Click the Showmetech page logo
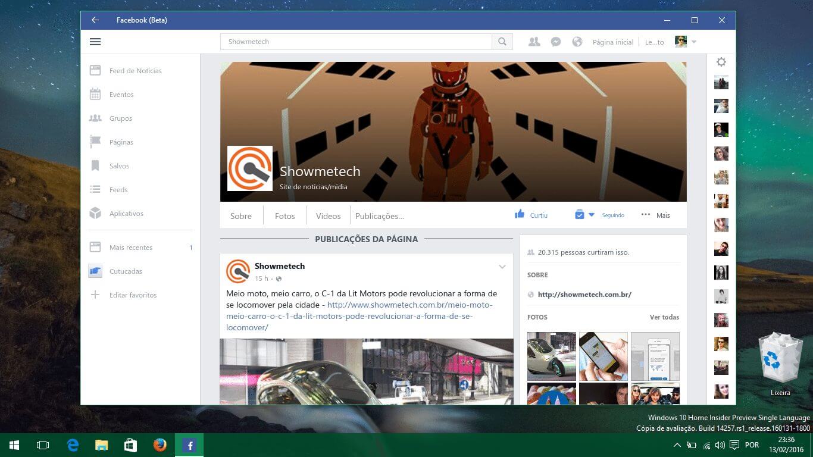The image size is (813, 457). (250, 168)
